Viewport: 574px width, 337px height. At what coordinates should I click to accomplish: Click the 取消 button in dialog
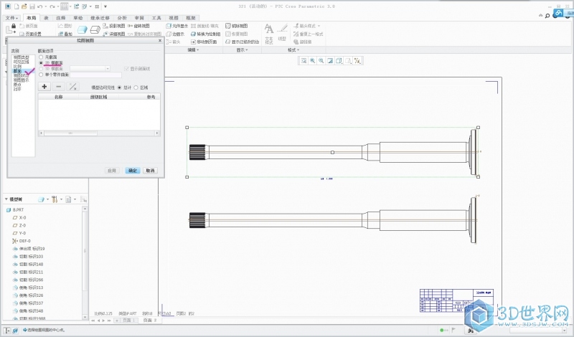point(149,171)
